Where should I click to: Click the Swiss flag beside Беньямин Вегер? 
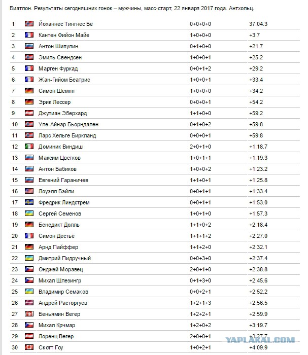[29, 314]
